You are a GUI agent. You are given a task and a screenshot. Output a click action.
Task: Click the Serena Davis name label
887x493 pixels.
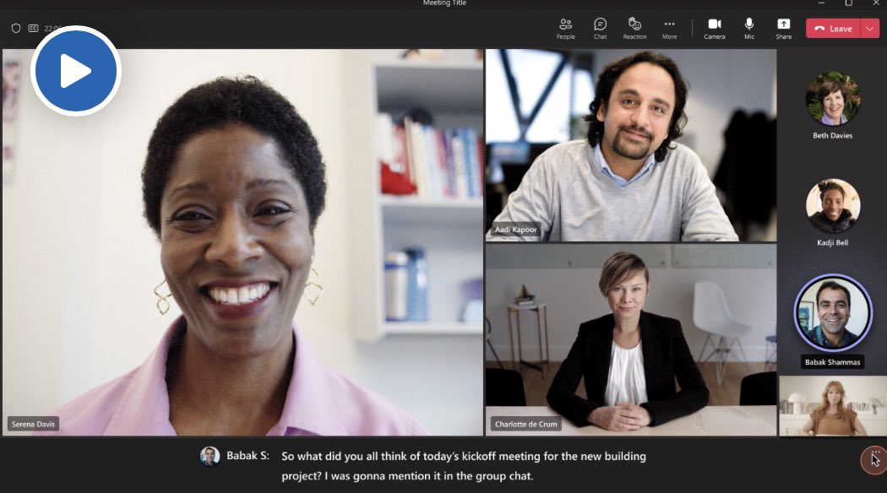pyautogui.click(x=34, y=424)
